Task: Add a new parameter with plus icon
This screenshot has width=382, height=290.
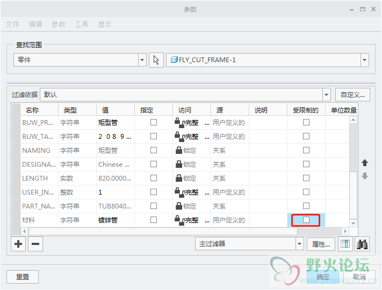Action: point(18,244)
